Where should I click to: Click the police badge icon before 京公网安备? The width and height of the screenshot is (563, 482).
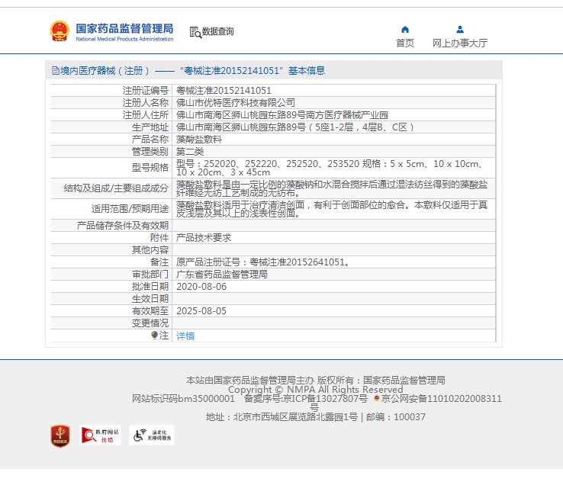click(377, 398)
